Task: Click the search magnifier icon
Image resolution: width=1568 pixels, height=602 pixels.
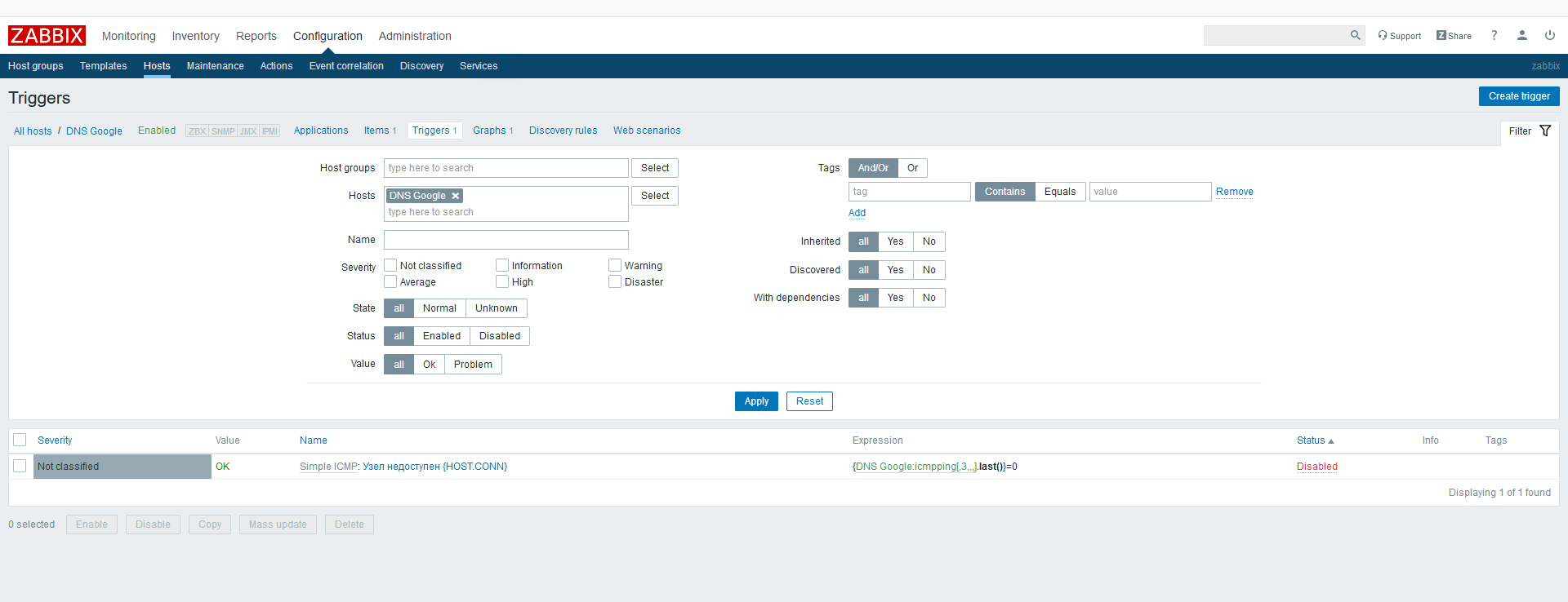Action: pyautogui.click(x=1355, y=35)
